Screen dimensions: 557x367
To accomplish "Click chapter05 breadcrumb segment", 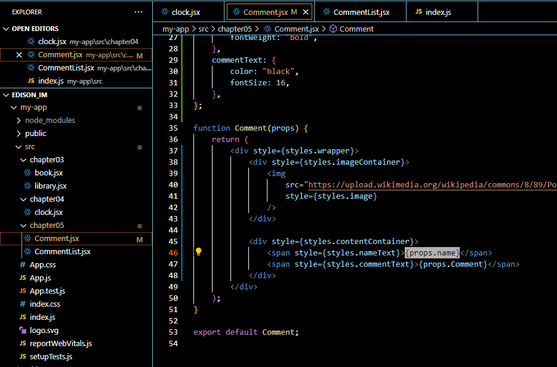I will [235, 29].
